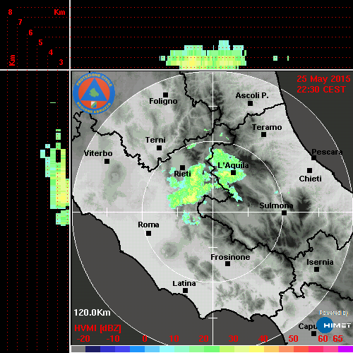Click the Protezione Civile Regione Abruzzo logo

pos(94,93)
